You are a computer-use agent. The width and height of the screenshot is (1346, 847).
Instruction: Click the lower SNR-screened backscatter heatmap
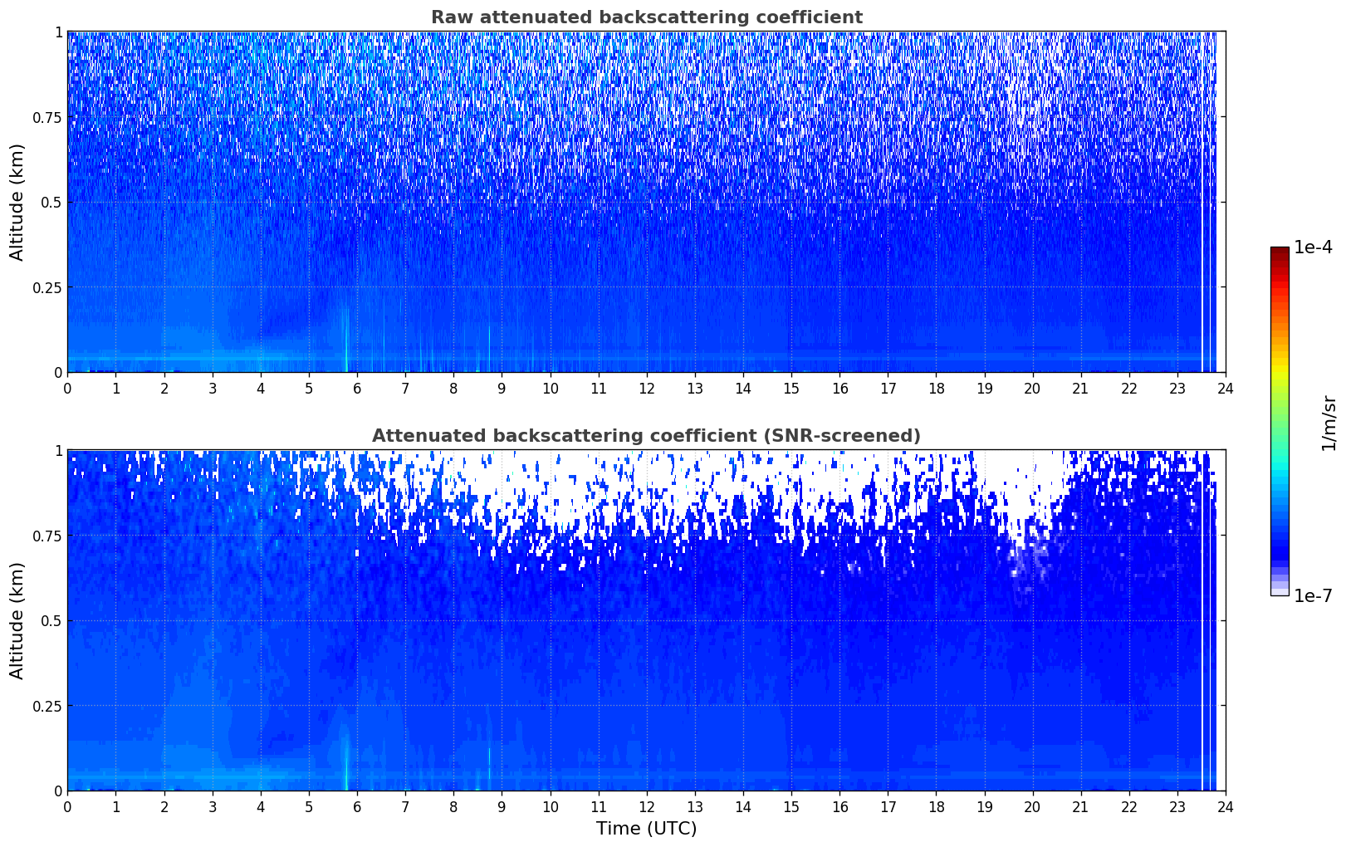646,620
